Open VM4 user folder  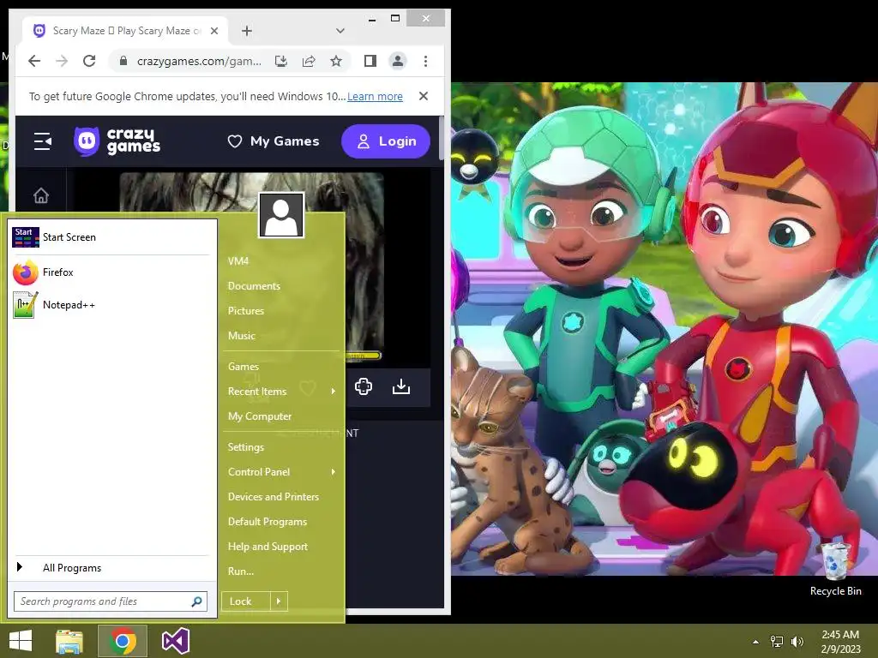[238, 261]
